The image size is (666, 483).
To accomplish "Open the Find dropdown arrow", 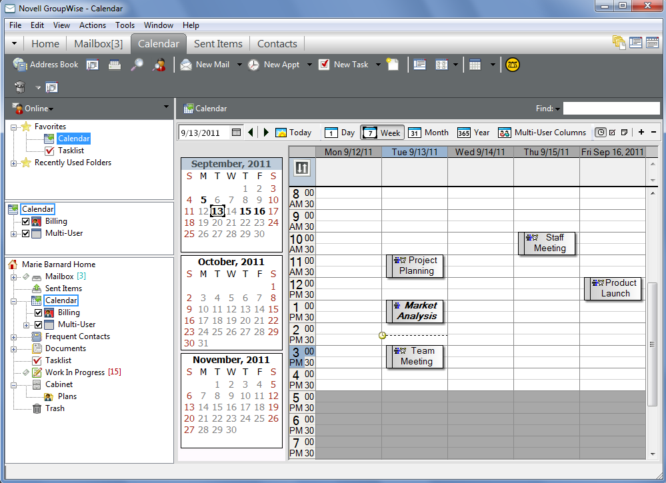I will (557, 109).
